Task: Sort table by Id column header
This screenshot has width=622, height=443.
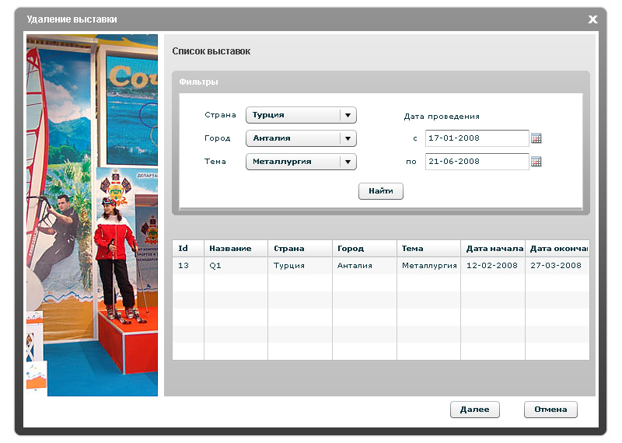Action: click(x=187, y=249)
